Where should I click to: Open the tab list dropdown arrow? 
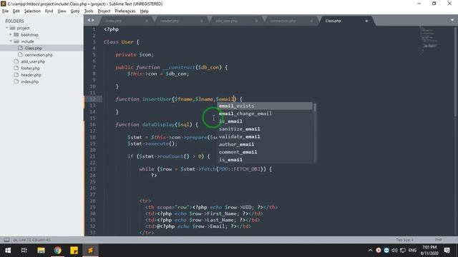[452, 20]
